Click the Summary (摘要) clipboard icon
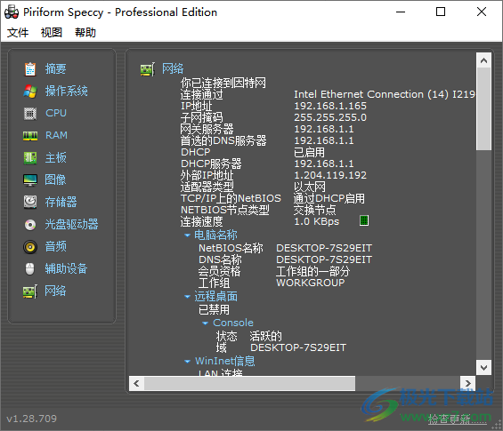Viewport: 503px width, 431px height. 30,69
